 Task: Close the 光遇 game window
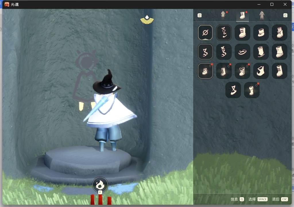tap(285, 4)
